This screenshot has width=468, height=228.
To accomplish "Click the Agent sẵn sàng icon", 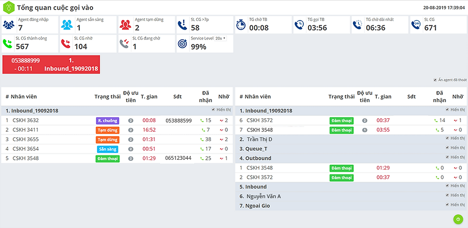I will click(67, 25).
